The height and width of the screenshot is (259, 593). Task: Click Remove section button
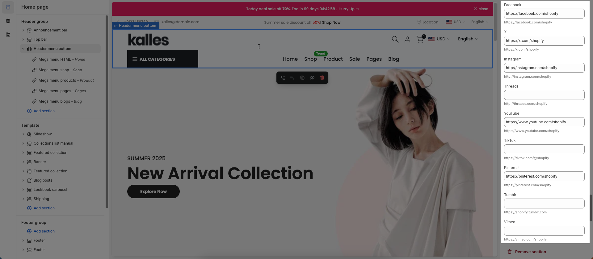(x=527, y=252)
